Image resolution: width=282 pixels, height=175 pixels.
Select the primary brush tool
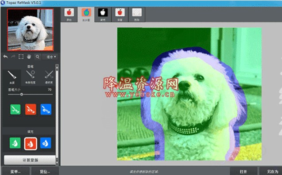(12, 77)
